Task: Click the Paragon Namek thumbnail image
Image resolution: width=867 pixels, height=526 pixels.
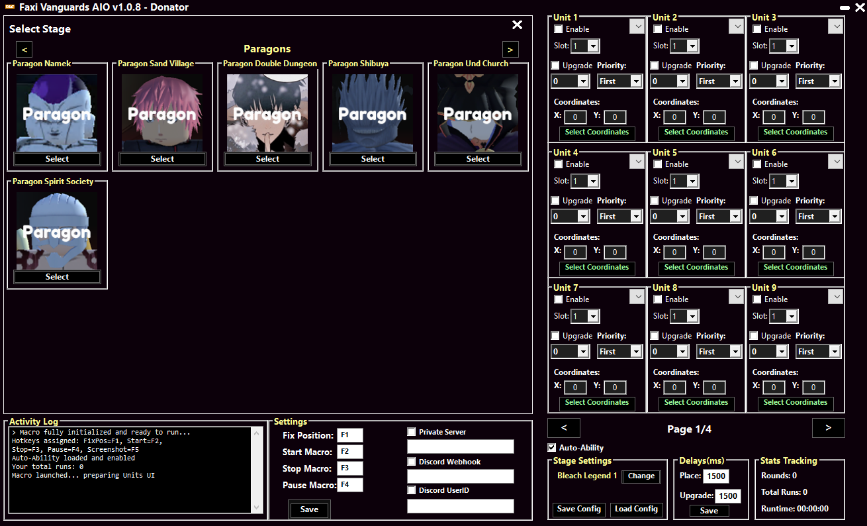Action: tap(57, 113)
